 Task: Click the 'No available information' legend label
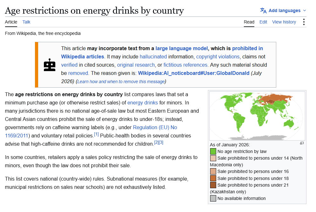click(x=241, y=199)
